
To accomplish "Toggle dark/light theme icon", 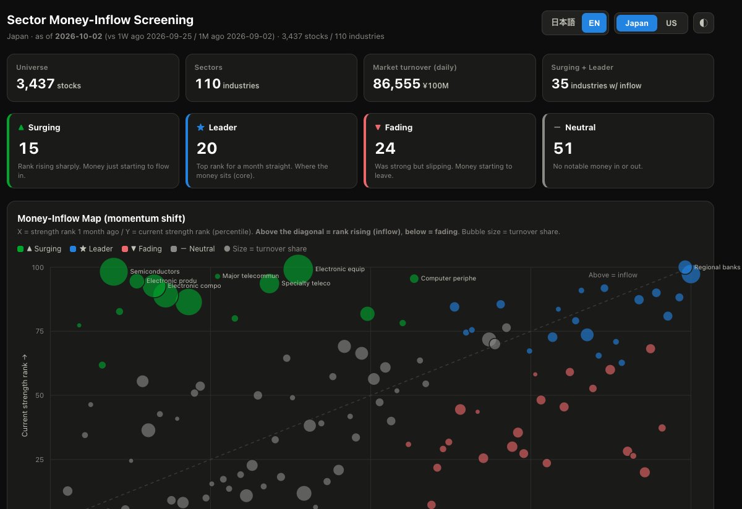I will pos(704,23).
